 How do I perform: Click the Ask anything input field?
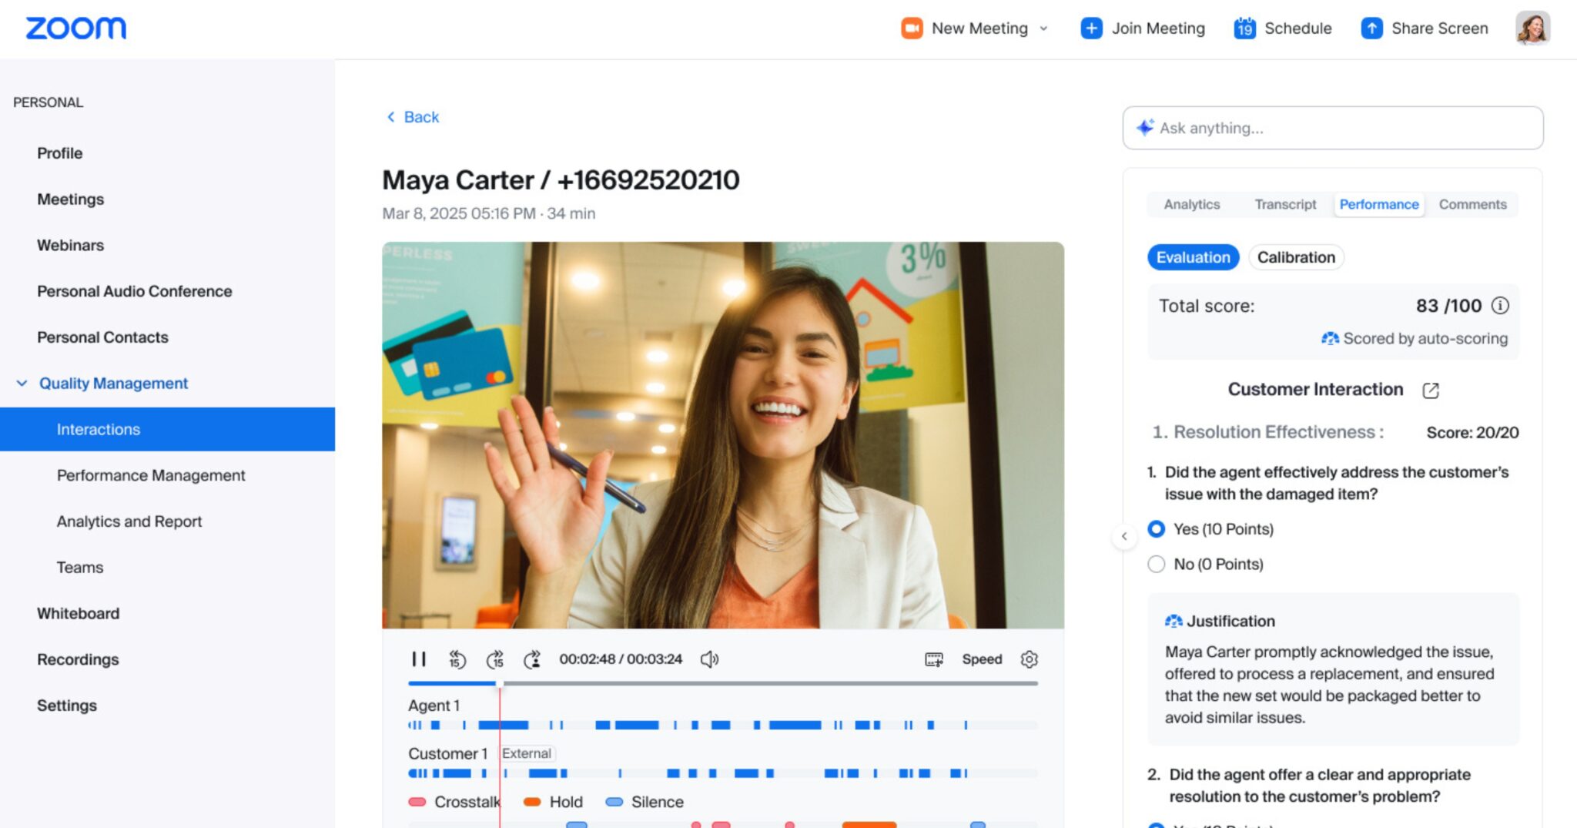pyautogui.click(x=1340, y=128)
